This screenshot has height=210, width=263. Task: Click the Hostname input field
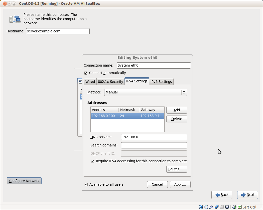click(58, 31)
